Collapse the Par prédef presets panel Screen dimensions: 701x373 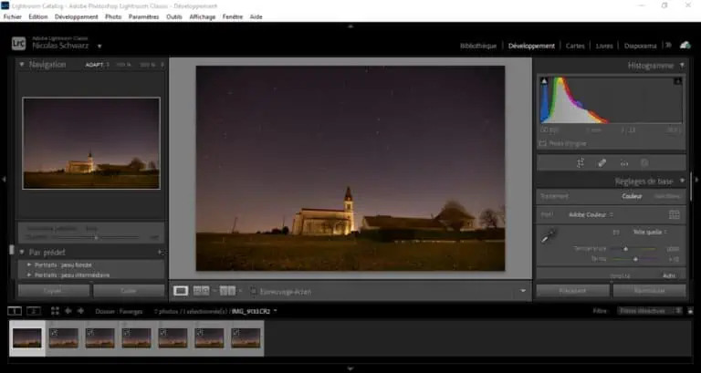point(22,253)
